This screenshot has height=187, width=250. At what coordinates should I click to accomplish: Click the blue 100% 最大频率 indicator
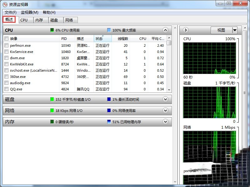pyautogui.click(x=109, y=30)
